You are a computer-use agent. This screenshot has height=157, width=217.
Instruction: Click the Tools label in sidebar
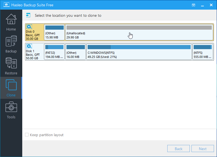(11, 117)
